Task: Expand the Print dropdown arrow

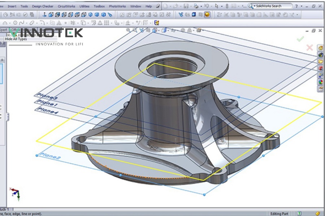Action: [x=201, y=6]
